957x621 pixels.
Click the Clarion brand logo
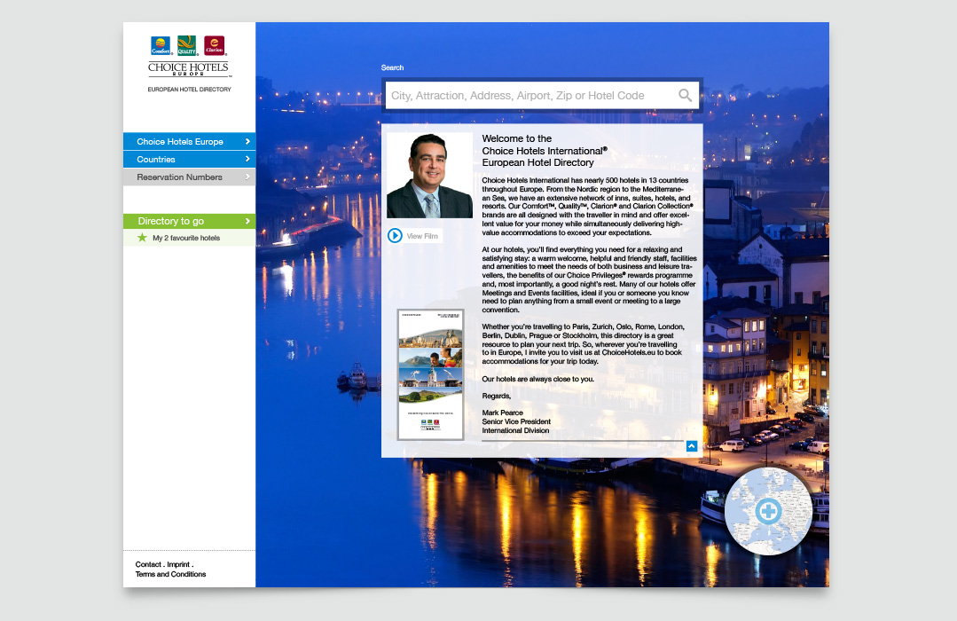coord(215,46)
